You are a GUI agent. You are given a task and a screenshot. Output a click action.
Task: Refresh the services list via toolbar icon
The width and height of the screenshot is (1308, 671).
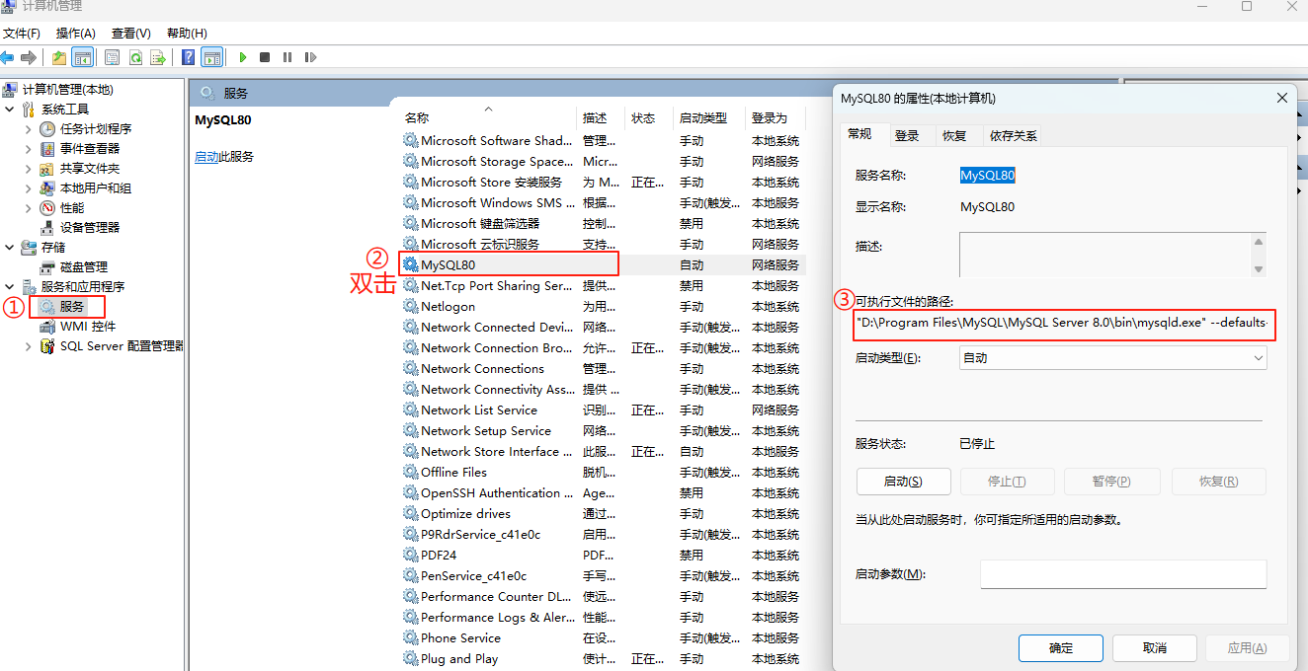(x=135, y=56)
